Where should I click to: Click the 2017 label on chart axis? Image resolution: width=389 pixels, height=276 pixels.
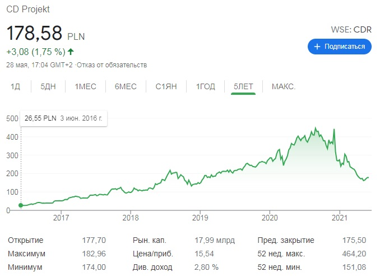61,218
